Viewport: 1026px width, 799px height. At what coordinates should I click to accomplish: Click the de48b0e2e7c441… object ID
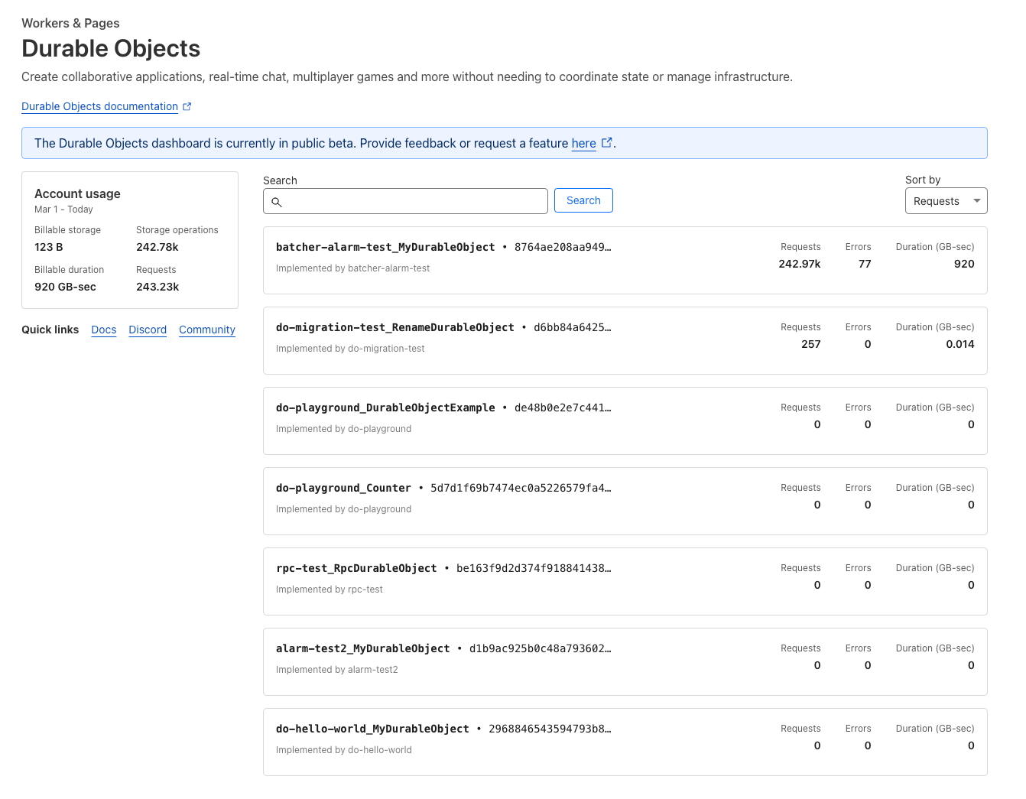[563, 408]
